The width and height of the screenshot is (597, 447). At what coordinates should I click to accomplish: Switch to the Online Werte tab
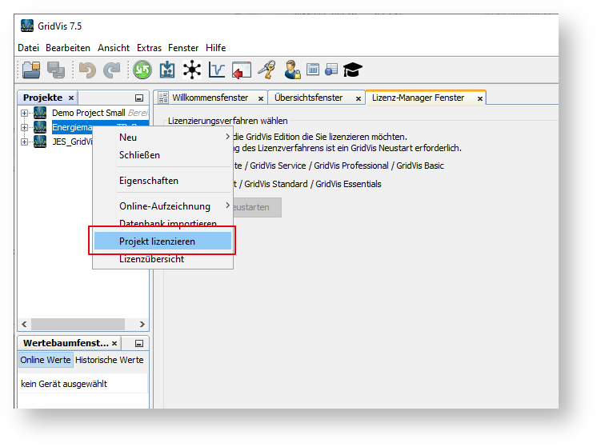pyautogui.click(x=46, y=360)
